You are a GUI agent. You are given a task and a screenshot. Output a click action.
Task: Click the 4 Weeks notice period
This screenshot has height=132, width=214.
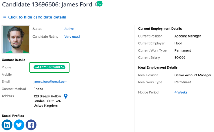tap(181, 92)
